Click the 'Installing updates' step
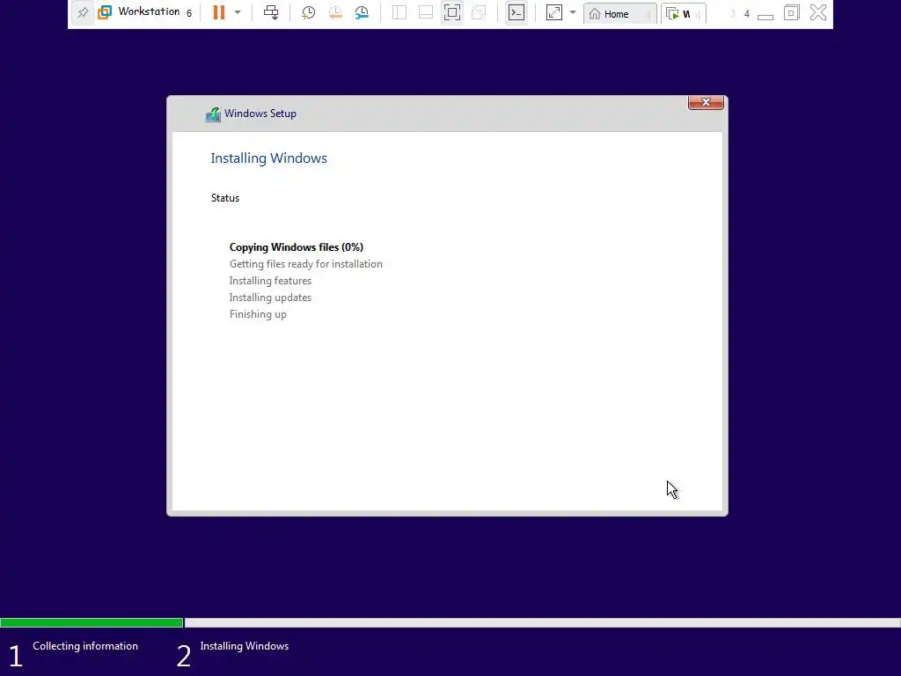The height and width of the screenshot is (676, 901). [270, 298]
